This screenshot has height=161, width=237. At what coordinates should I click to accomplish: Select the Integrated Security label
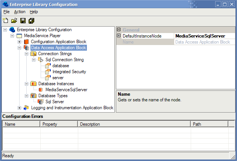[69, 72]
